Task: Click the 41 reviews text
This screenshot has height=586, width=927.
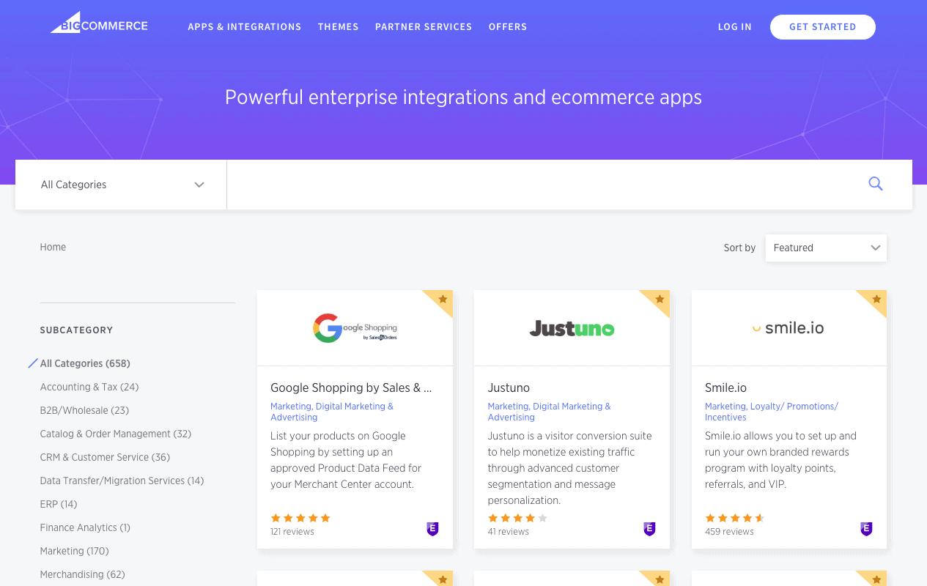Action: click(509, 532)
